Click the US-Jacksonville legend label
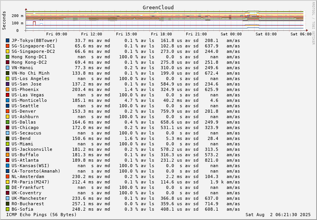 (32, 149)
